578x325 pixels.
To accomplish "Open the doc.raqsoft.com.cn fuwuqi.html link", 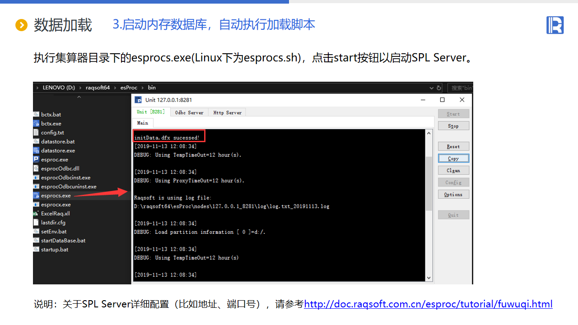I will point(428,304).
